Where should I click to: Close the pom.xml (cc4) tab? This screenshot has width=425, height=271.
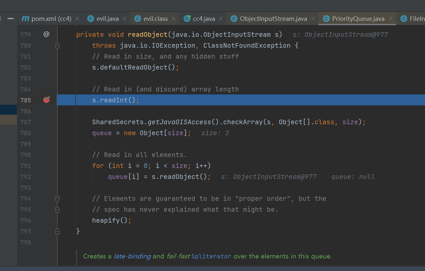click(x=77, y=19)
